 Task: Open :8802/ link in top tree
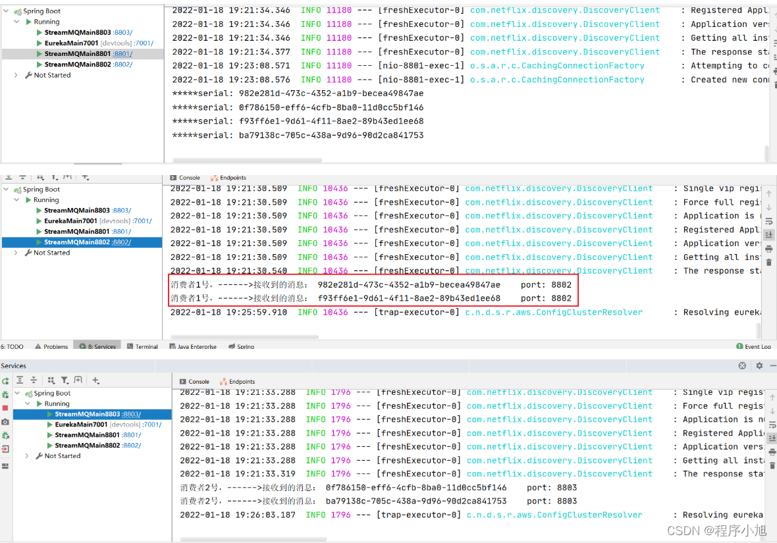tap(122, 65)
